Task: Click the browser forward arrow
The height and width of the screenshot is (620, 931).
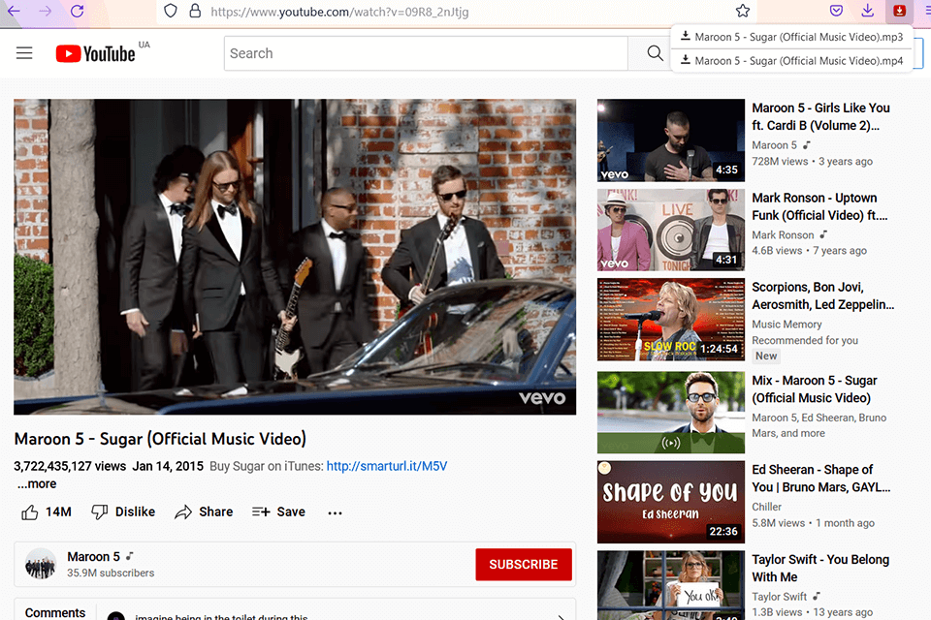Action: 46,11
